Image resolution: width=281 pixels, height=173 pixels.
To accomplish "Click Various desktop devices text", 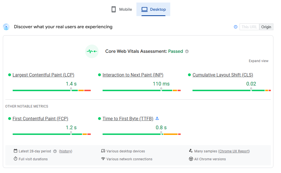I will pos(126,151).
